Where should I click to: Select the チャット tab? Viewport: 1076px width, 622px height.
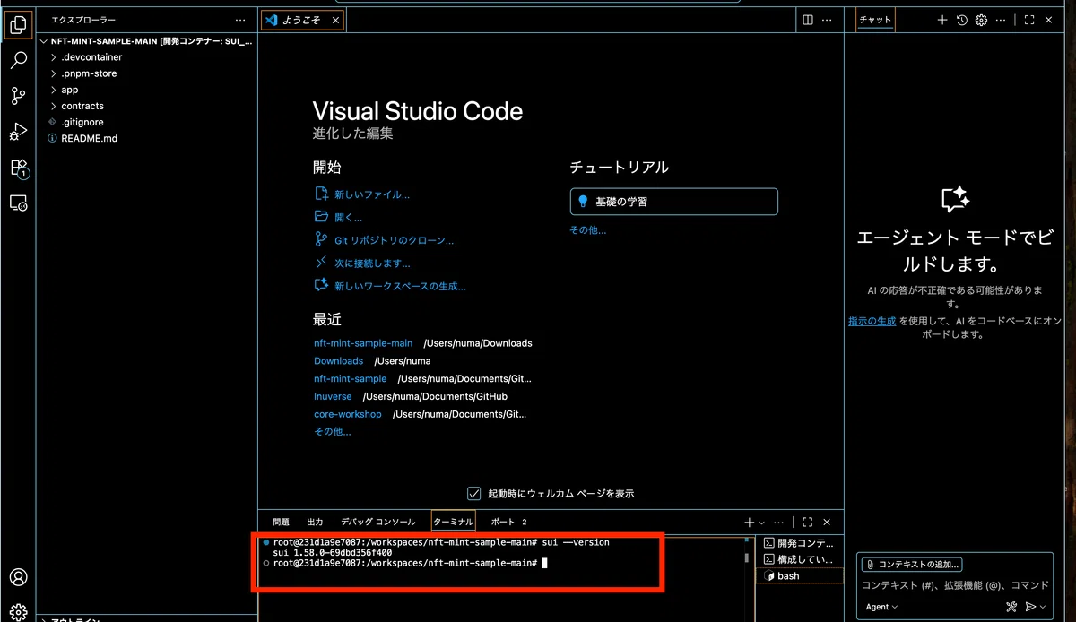tap(875, 20)
